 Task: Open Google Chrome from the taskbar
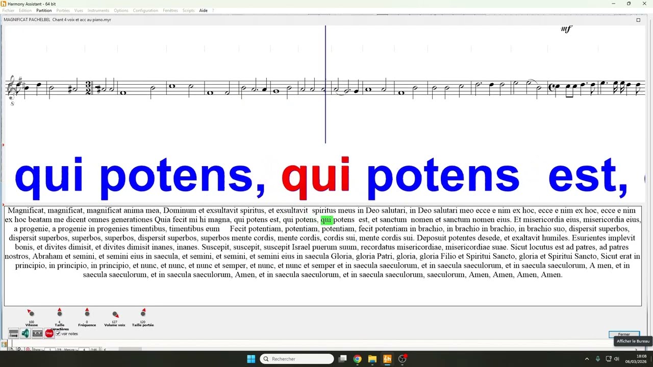pos(357,359)
